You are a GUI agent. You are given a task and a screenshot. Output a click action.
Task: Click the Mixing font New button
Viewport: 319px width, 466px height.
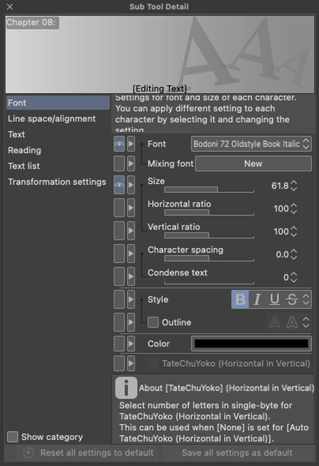click(x=253, y=164)
